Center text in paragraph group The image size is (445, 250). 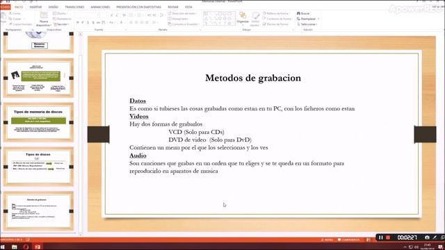point(136,23)
